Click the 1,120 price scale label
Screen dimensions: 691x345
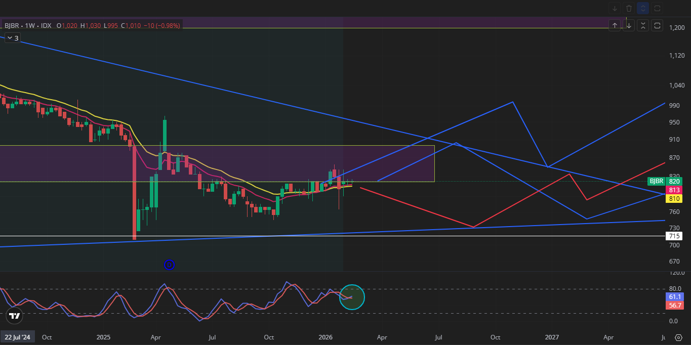tap(676, 56)
